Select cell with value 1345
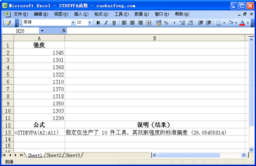Image resolution: width=256 pixels, height=166 pixels. pyautogui.click(x=39, y=53)
